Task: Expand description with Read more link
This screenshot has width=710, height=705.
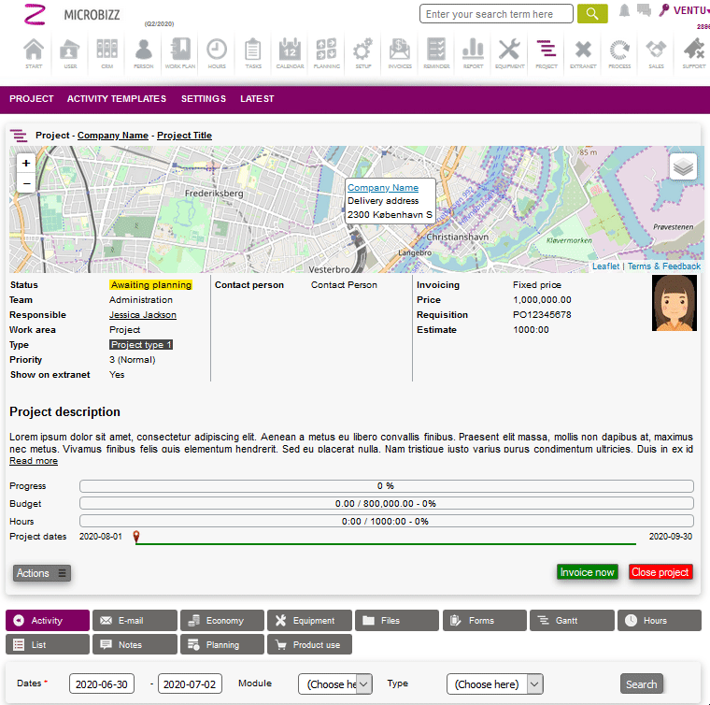Action: point(34,461)
